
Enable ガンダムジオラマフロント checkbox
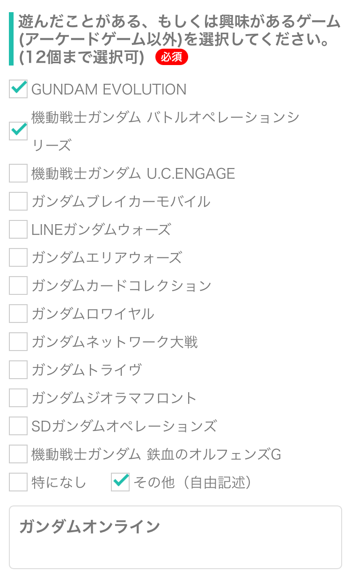[x=18, y=398]
